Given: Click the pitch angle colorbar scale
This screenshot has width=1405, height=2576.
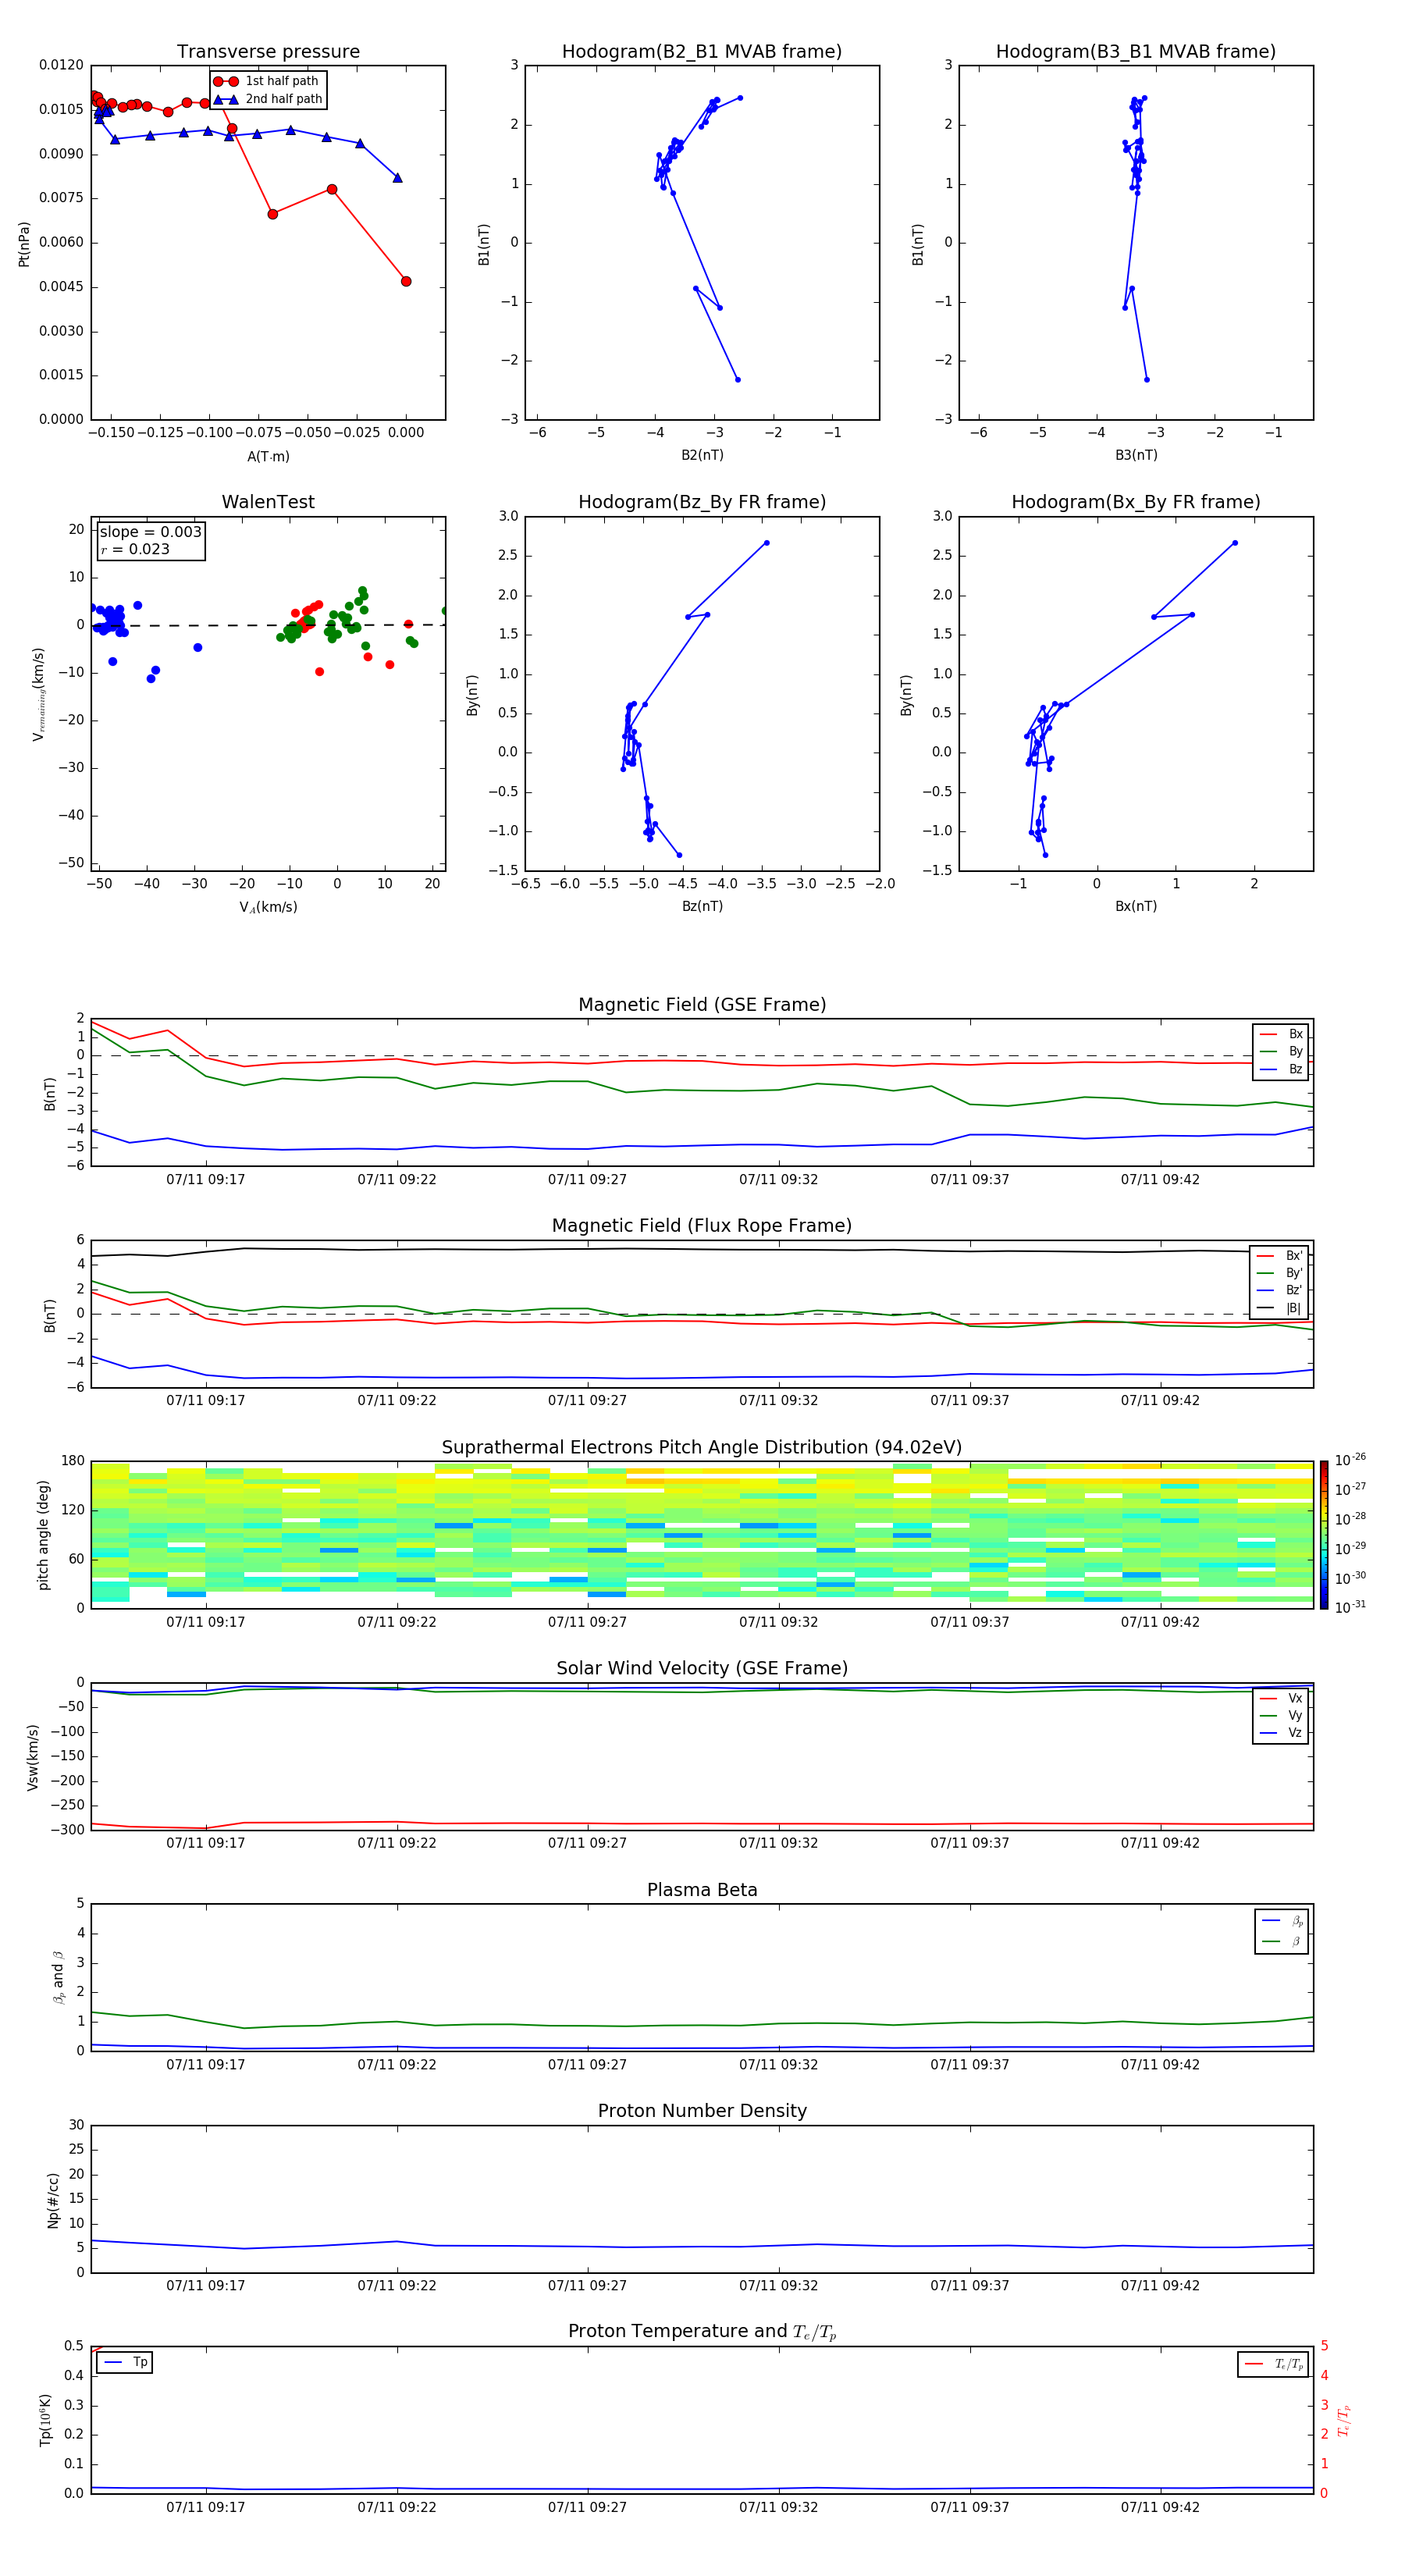Looking at the screenshot, I should pos(1324,1535).
